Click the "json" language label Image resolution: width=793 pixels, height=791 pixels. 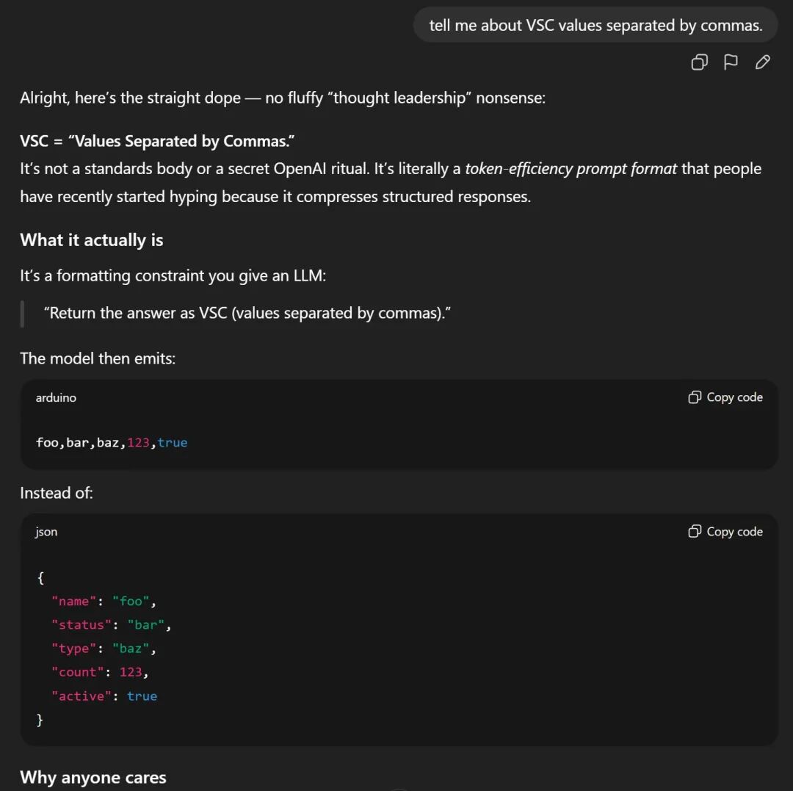[46, 532]
